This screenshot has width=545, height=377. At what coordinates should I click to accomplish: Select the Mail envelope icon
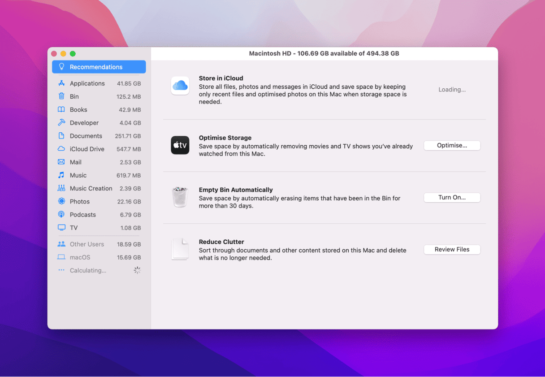[x=61, y=162]
